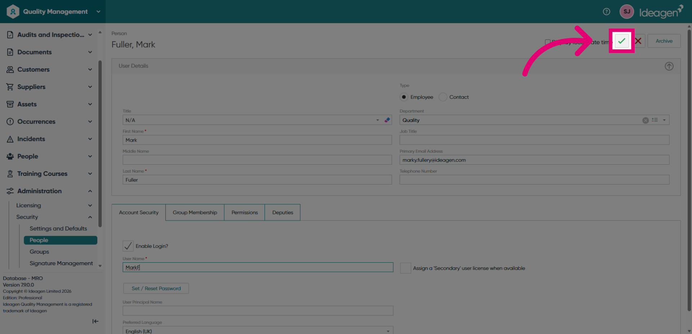Expand the Occurrences menu chevron
The height and width of the screenshot is (334, 692).
click(x=90, y=121)
